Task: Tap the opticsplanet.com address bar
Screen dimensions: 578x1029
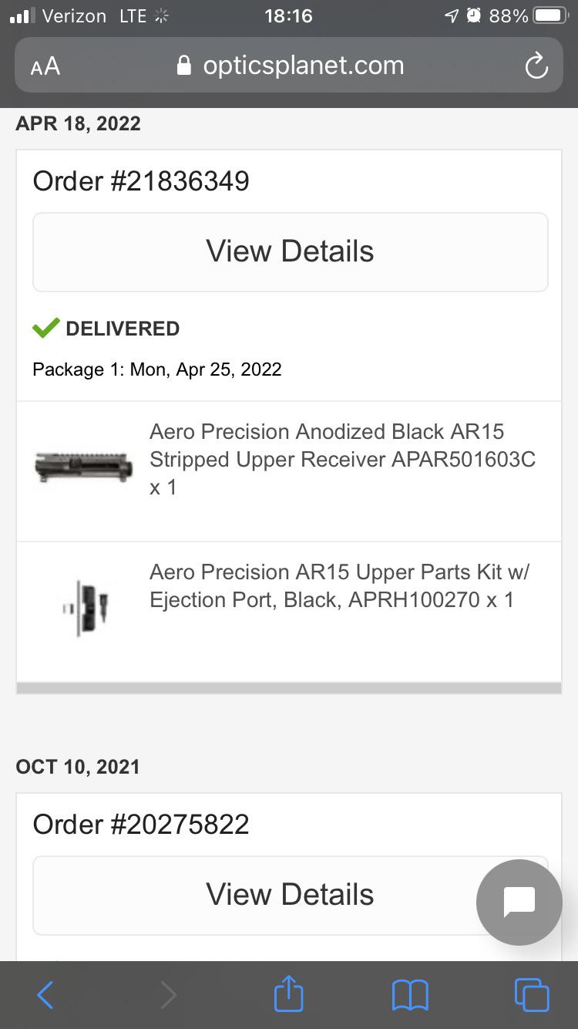Action: (302, 66)
